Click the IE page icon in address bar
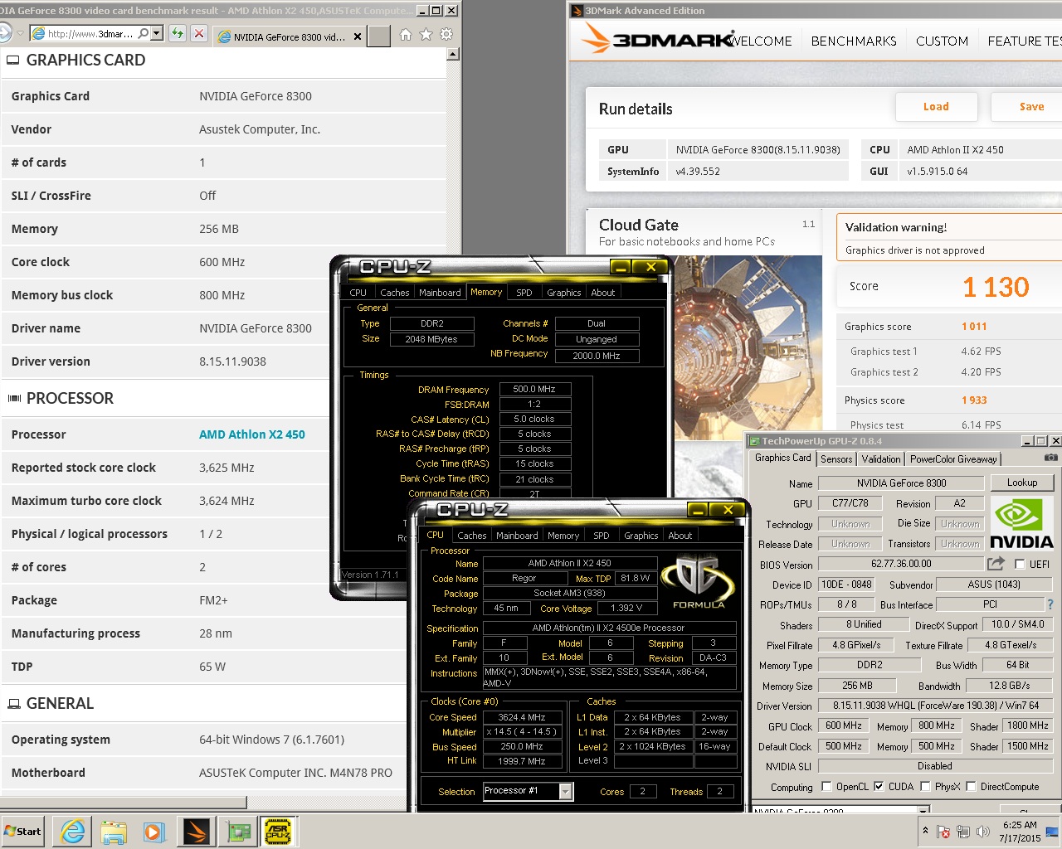The height and width of the screenshot is (849, 1062). [38, 34]
